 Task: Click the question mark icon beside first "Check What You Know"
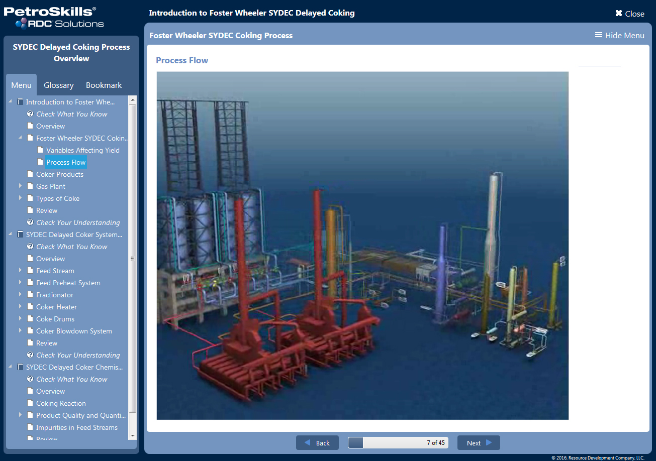pos(29,114)
